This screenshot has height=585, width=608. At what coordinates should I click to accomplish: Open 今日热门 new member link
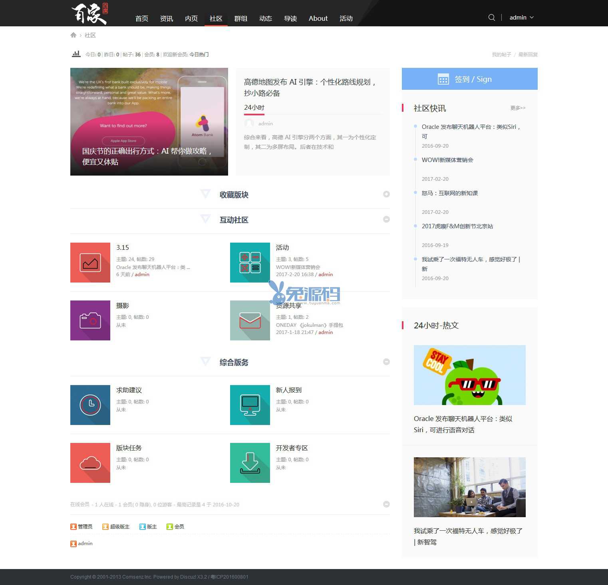199,55
